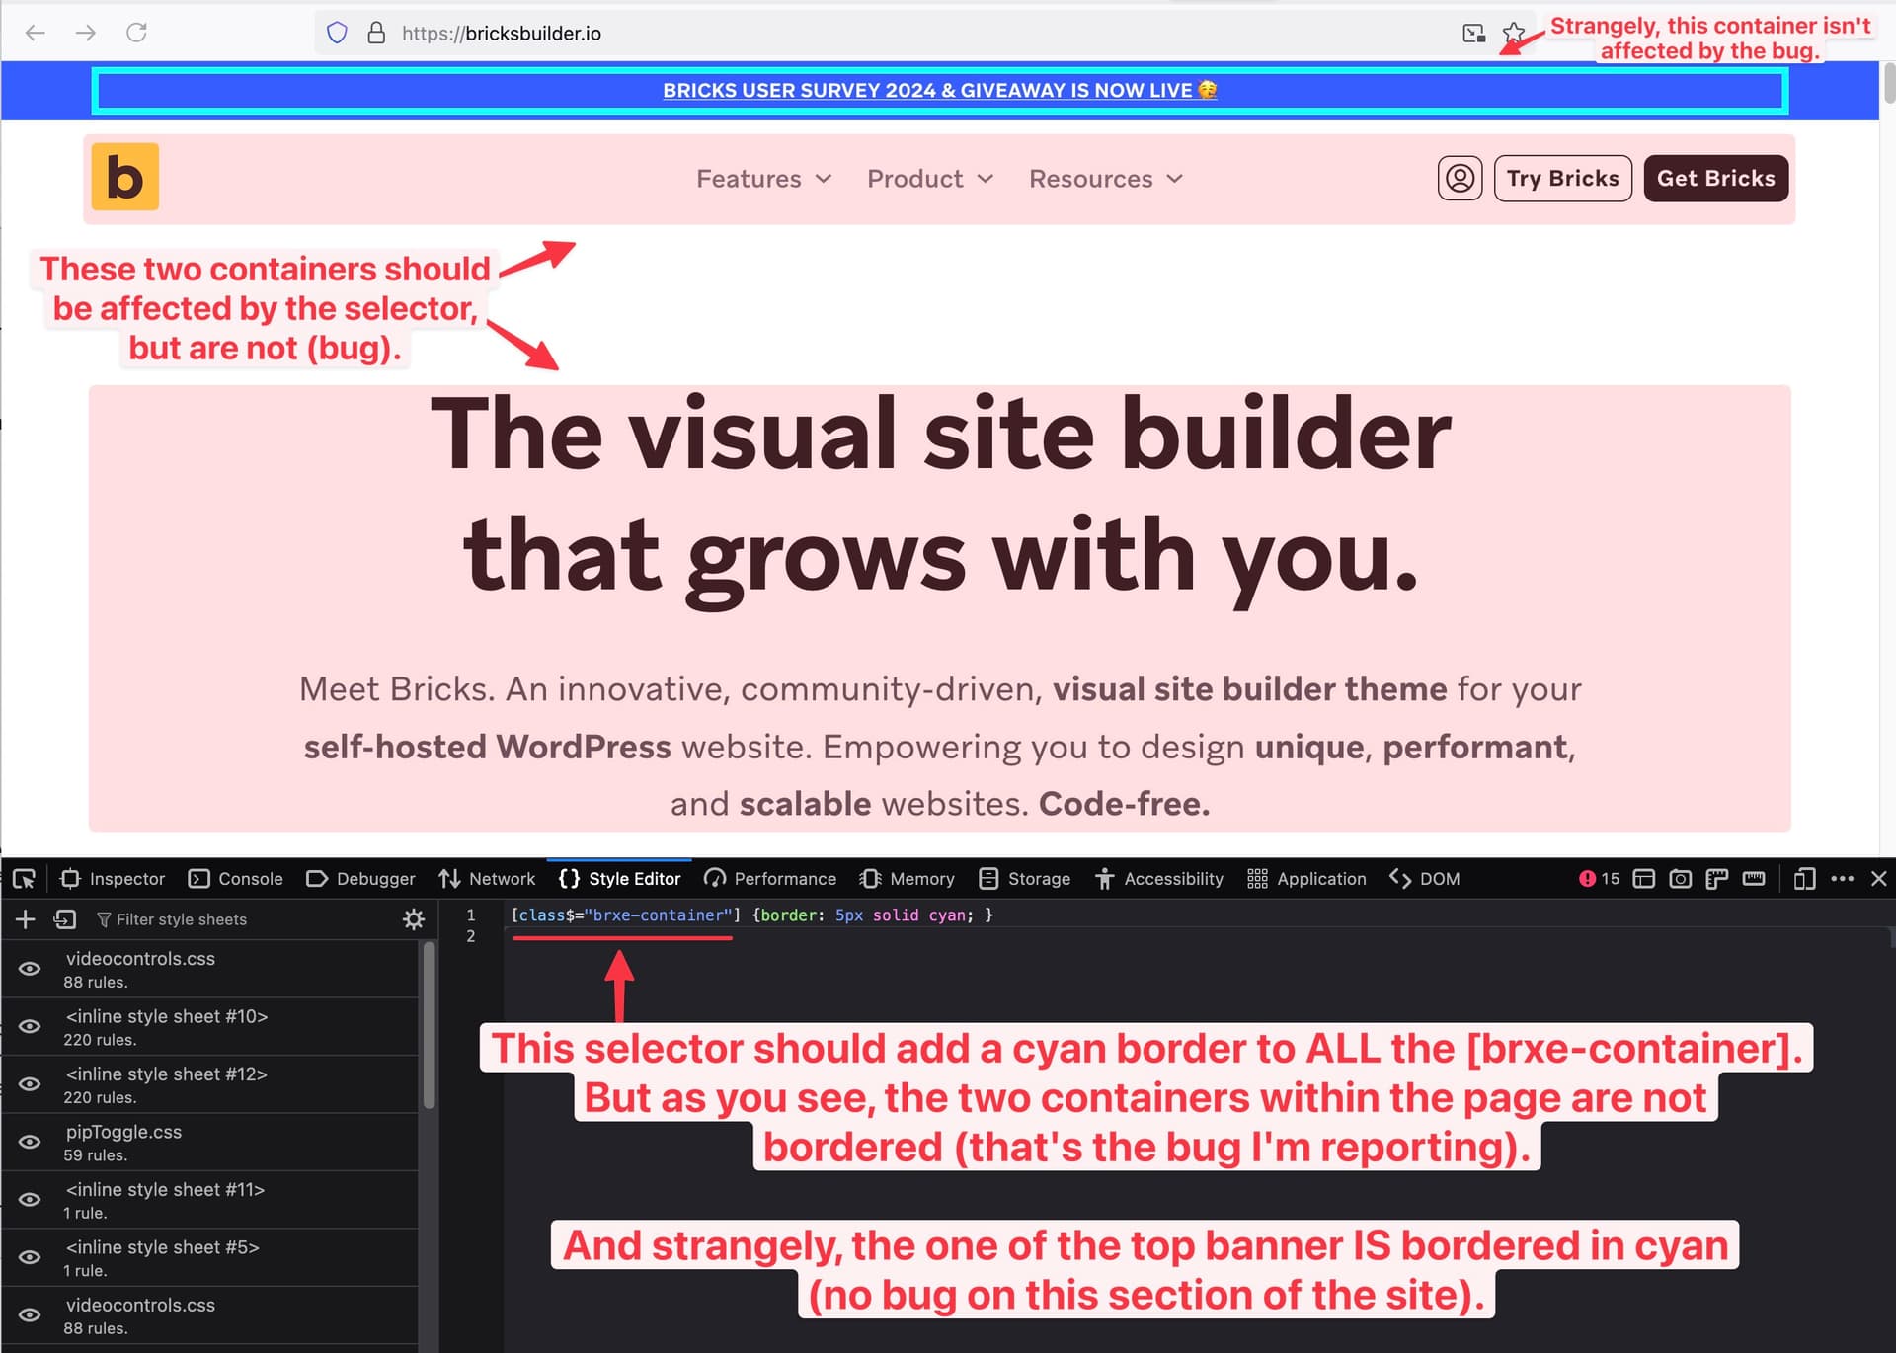The height and width of the screenshot is (1353, 1896).
Task: Show the 15 errors indicator
Action: pyautogui.click(x=1599, y=879)
